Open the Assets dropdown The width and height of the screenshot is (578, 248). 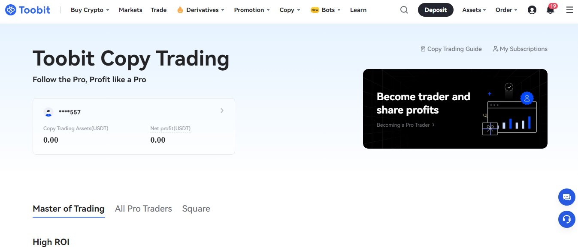tap(474, 10)
